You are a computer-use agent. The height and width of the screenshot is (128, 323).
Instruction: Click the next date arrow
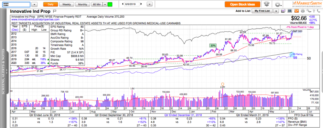[141, 4]
